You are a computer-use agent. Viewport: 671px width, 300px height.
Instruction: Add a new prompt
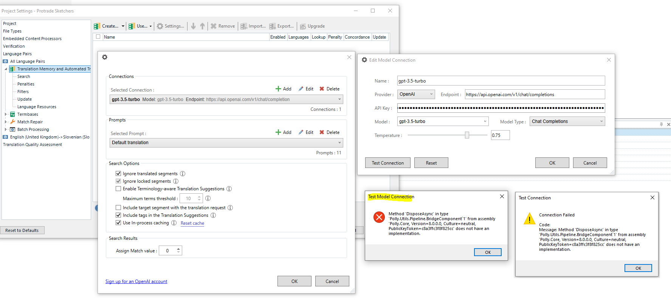[x=284, y=132]
